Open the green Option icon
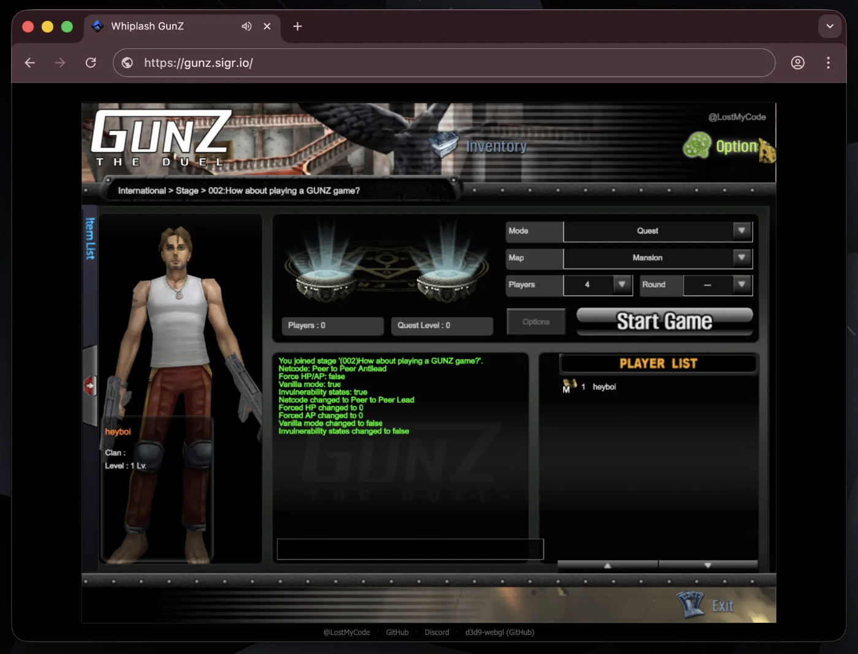The width and height of the screenshot is (858, 654). (x=697, y=145)
